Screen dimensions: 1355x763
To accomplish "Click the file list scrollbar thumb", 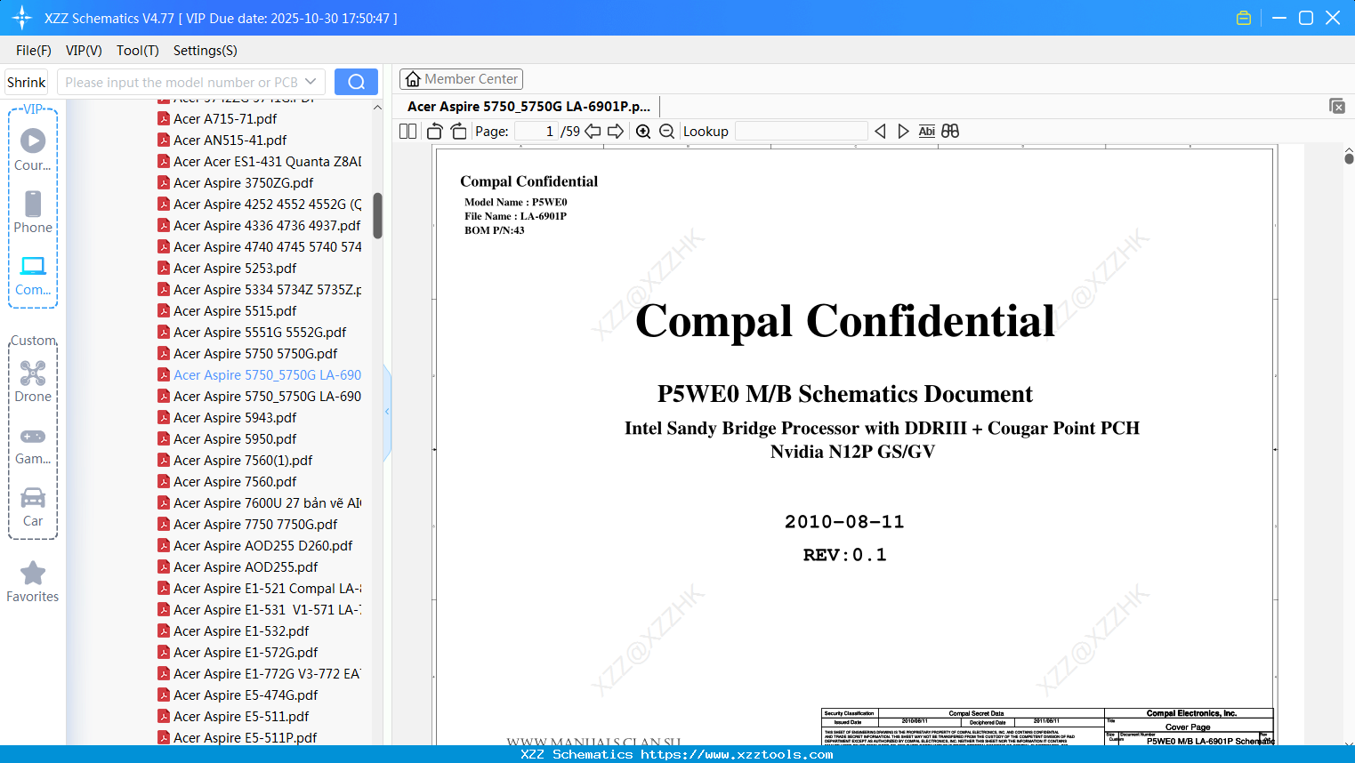I will click(377, 216).
